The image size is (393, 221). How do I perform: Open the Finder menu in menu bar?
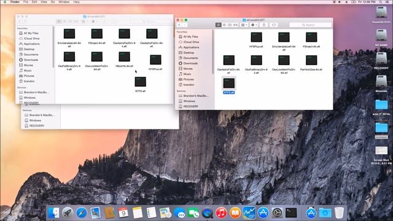[15, 2]
